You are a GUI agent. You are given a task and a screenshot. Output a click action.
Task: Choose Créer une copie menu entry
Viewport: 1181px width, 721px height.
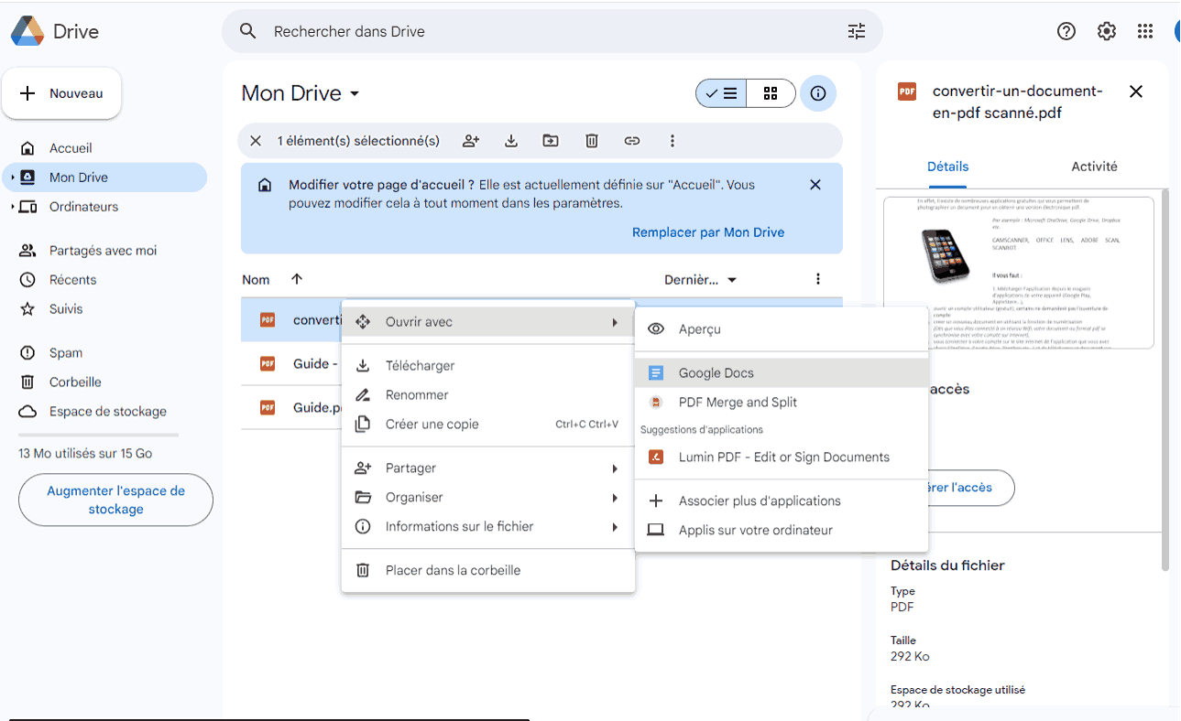pos(487,425)
